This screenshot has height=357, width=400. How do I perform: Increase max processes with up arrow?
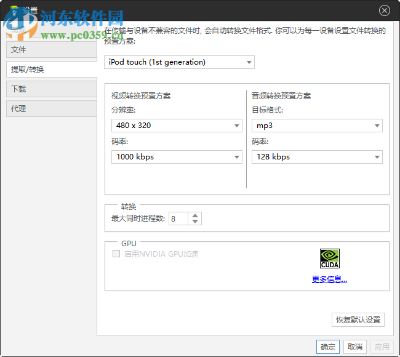coord(195,215)
